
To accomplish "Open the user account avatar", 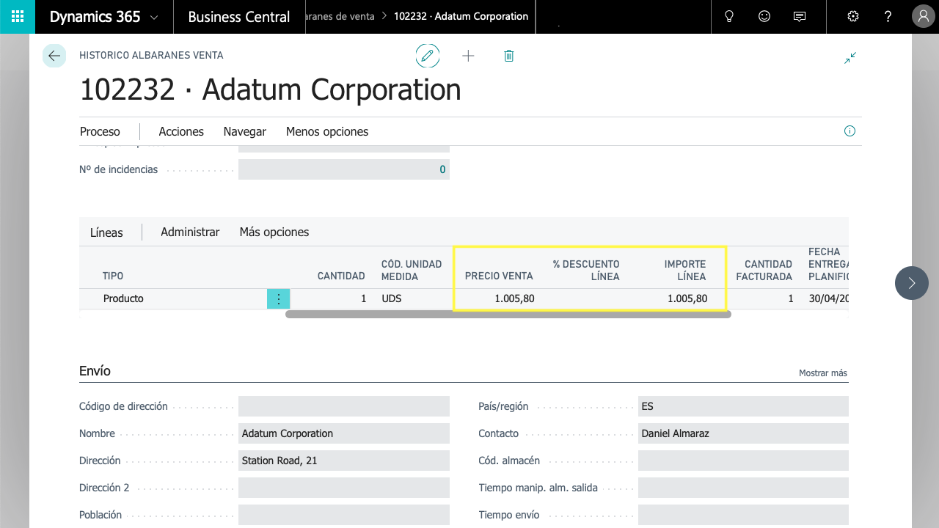I will pos(922,17).
